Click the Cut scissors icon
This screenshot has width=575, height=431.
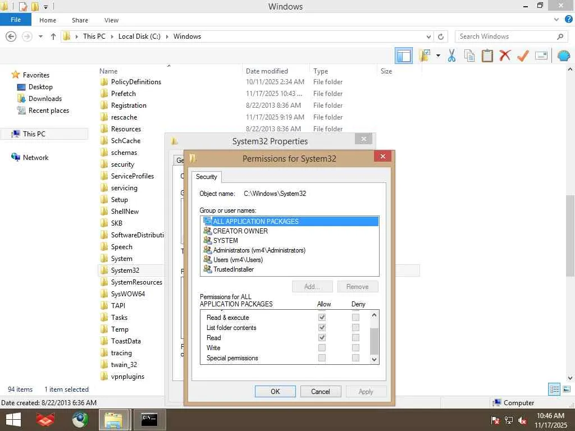point(452,56)
